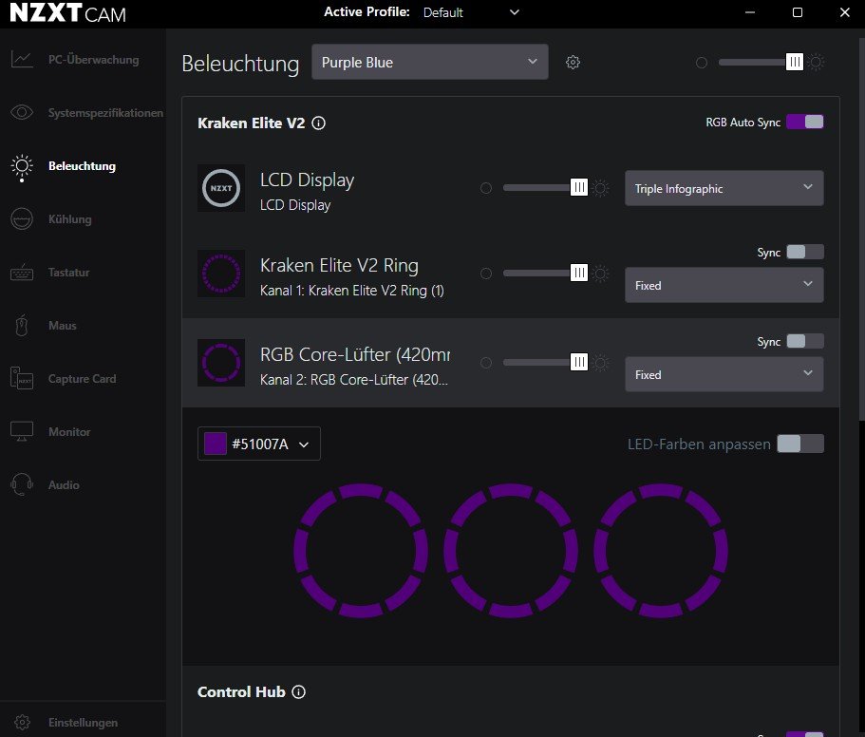
Task: Click the Capture Card icon
Action: point(22,378)
